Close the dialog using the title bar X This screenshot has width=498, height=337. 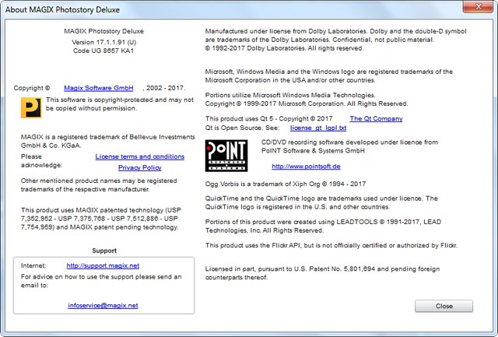[x=475, y=7]
